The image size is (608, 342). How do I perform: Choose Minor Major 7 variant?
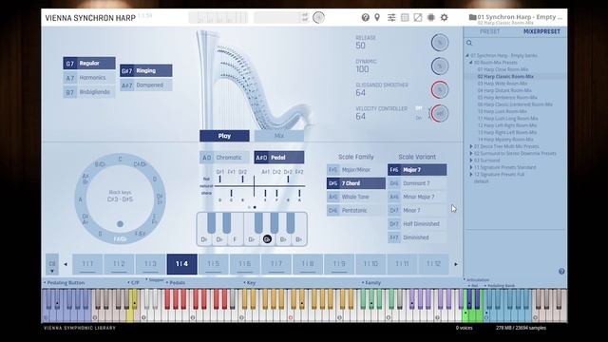pos(417,197)
